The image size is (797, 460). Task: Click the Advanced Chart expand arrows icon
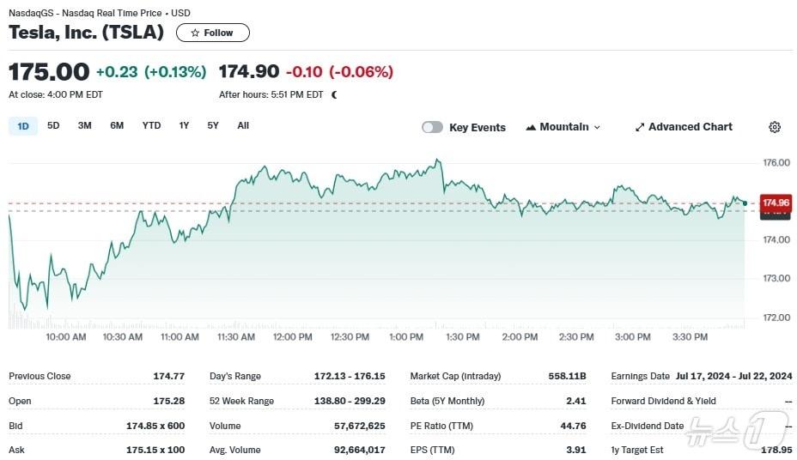[x=639, y=127]
